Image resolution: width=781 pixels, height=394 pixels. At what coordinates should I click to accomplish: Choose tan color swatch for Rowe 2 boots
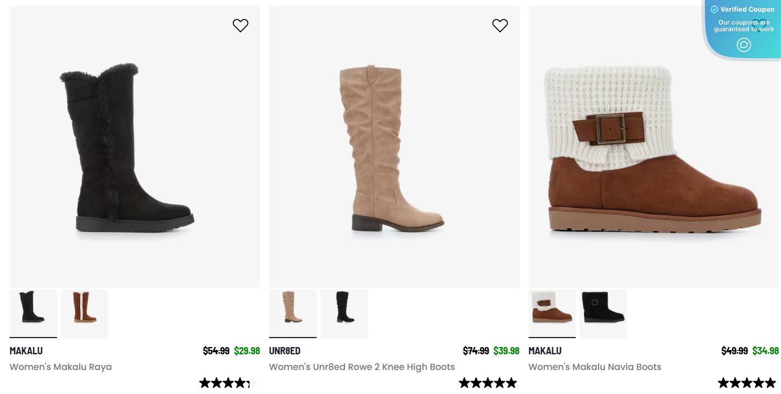[x=293, y=313]
